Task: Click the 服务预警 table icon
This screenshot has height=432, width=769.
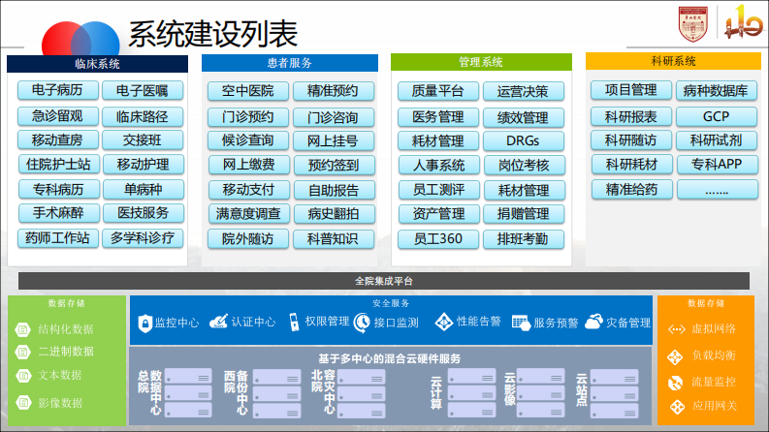Action: pyautogui.click(x=521, y=323)
